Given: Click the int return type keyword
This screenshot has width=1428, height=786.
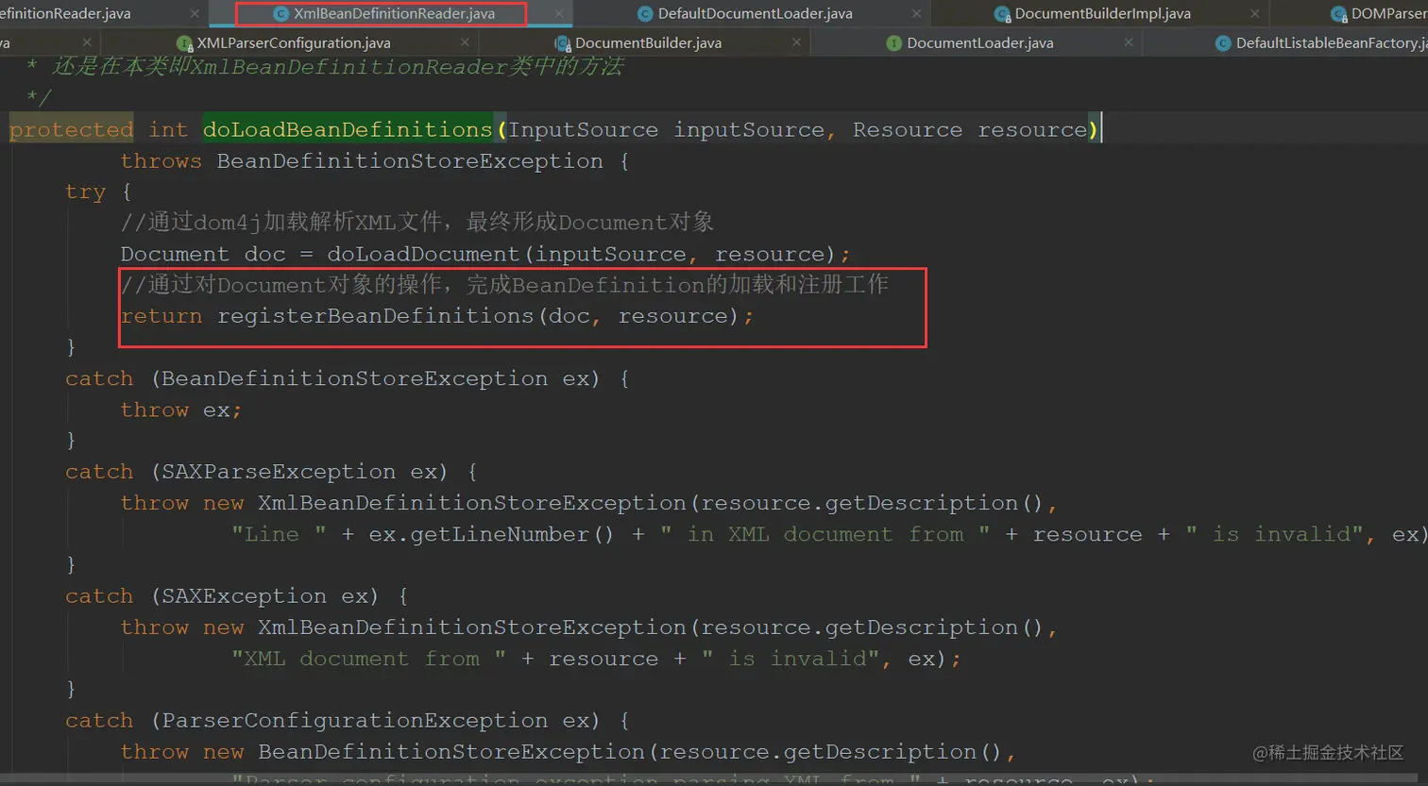Looking at the screenshot, I should tap(168, 129).
